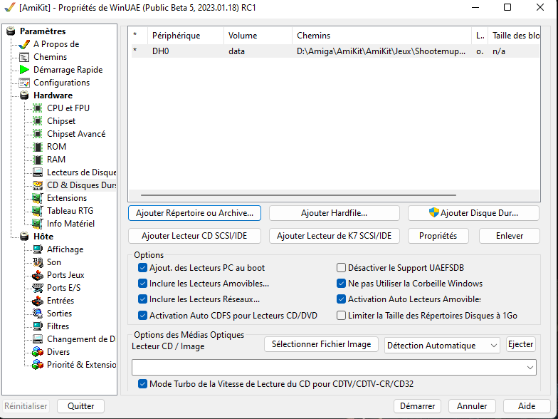
Task: Click the Son speaker icon
Action: point(37,262)
